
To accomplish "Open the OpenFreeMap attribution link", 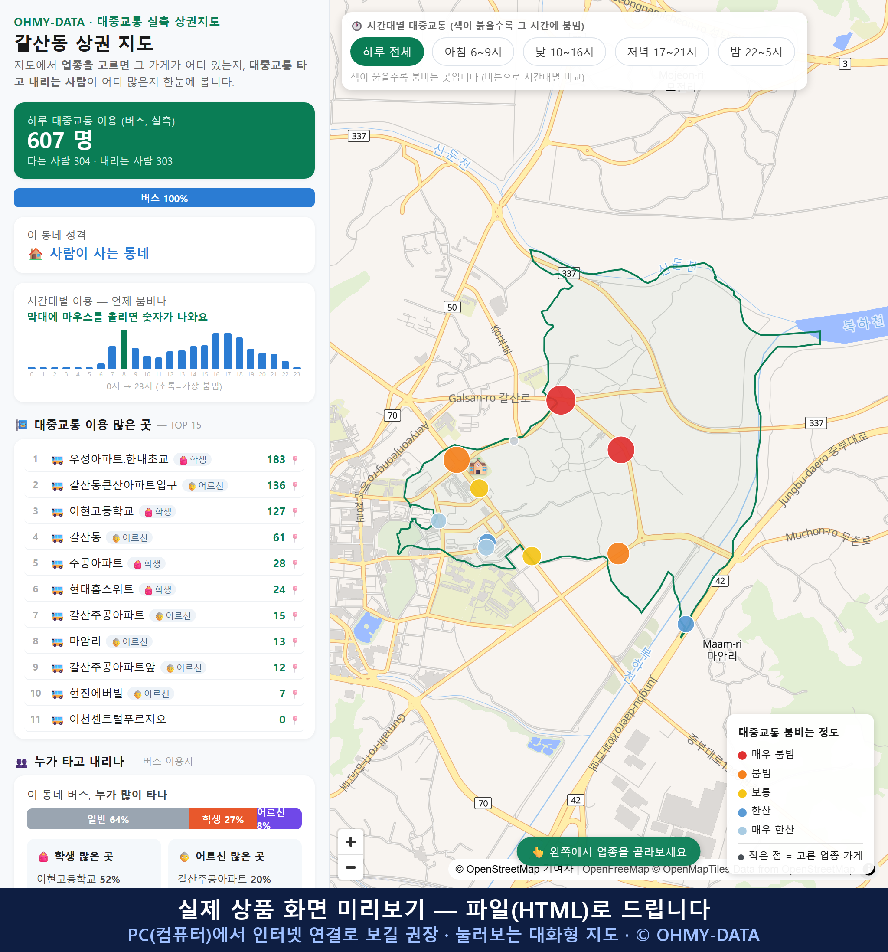I will (615, 869).
